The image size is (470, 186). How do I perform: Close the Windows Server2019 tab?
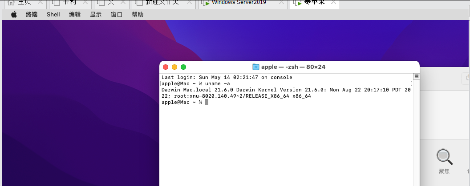click(281, 2)
